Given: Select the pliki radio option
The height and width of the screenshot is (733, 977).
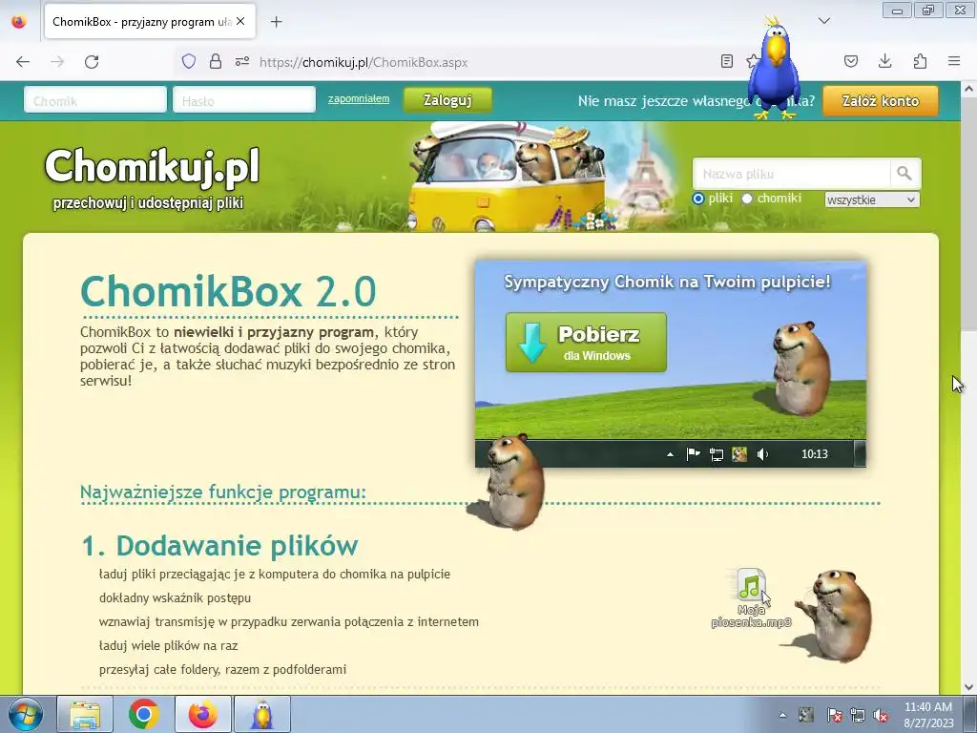Looking at the screenshot, I should click(698, 199).
